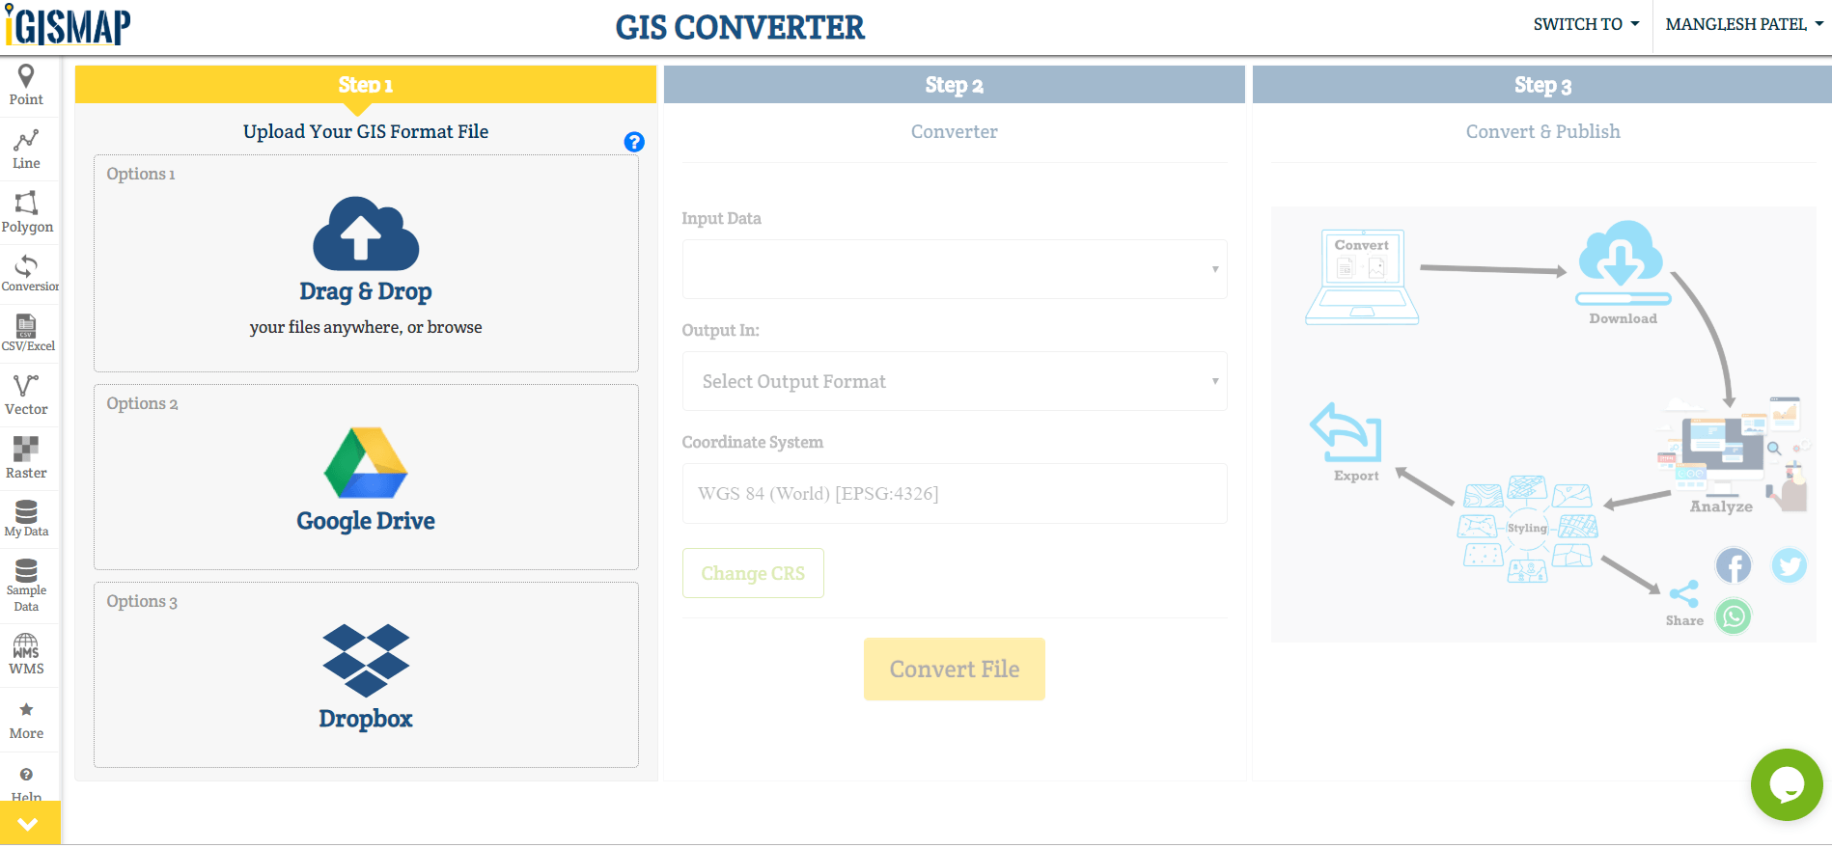This screenshot has width=1832, height=848.
Task: Click the Facebook share icon
Action: (1734, 565)
